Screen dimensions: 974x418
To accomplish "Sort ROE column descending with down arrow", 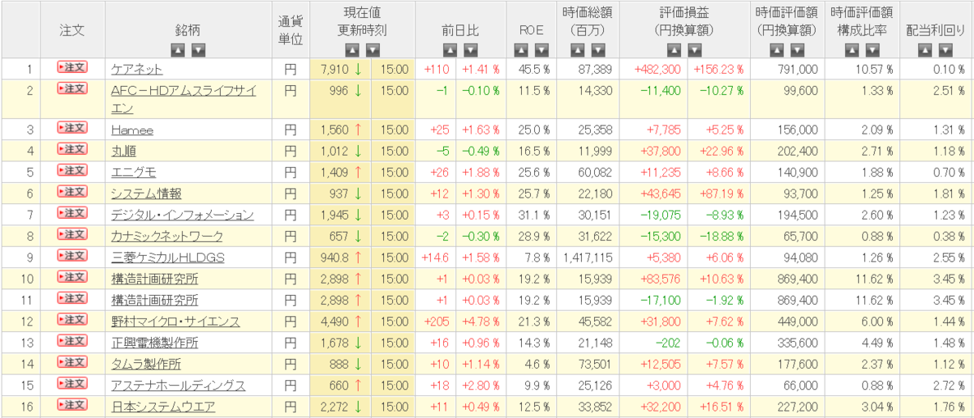I will [x=541, y=49].
